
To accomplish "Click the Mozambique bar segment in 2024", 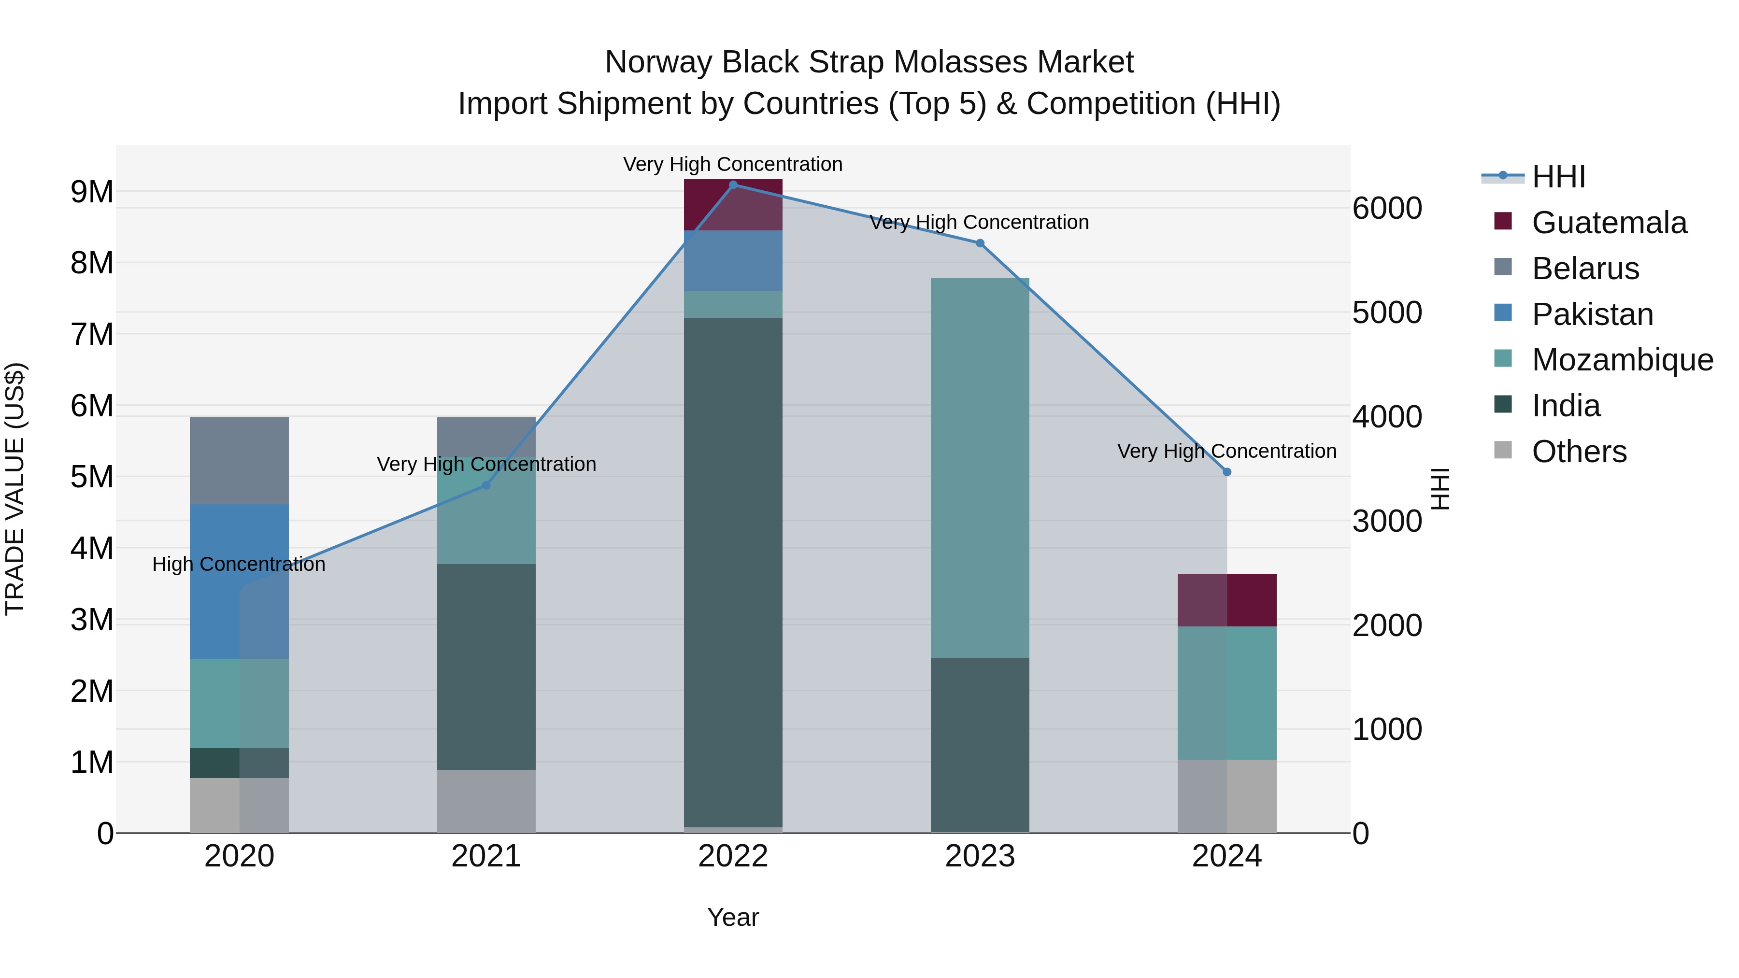I will pos(1226,693).
